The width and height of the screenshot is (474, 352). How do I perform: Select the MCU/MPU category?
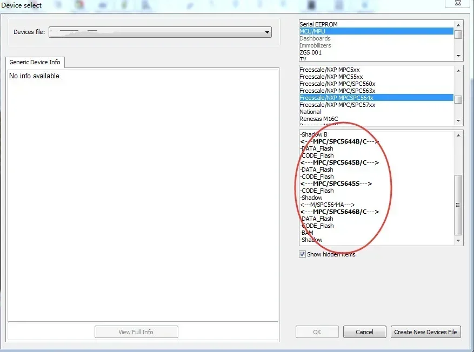point(376,31)
